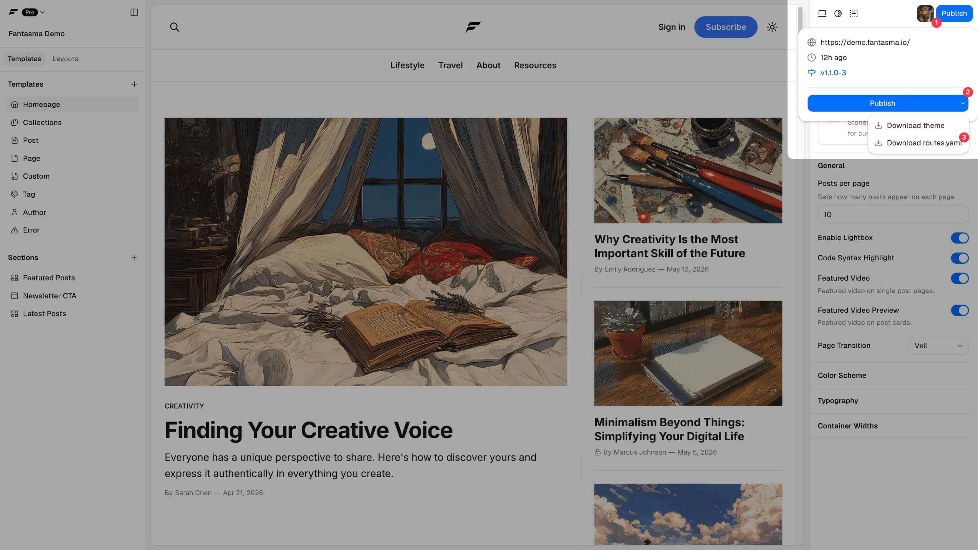Toggle the left sidebar panel icon
The width and height of the screenshot is (978, 550).
point(134,12)
